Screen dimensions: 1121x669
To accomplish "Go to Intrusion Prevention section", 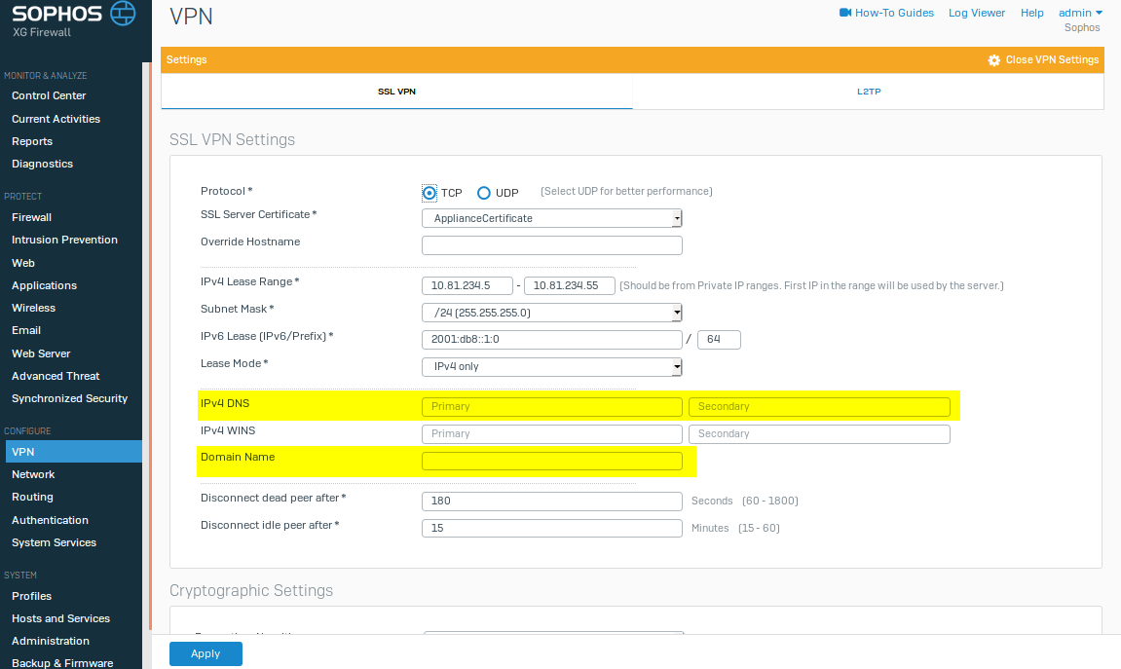I will point(64,240).
